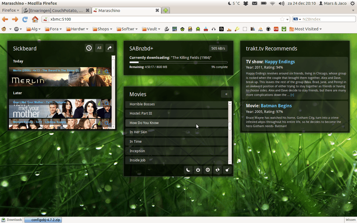The width and height of the screenshot is (357, 223).
Task: Reload the page with refresh icon
Action: [25, 19]
